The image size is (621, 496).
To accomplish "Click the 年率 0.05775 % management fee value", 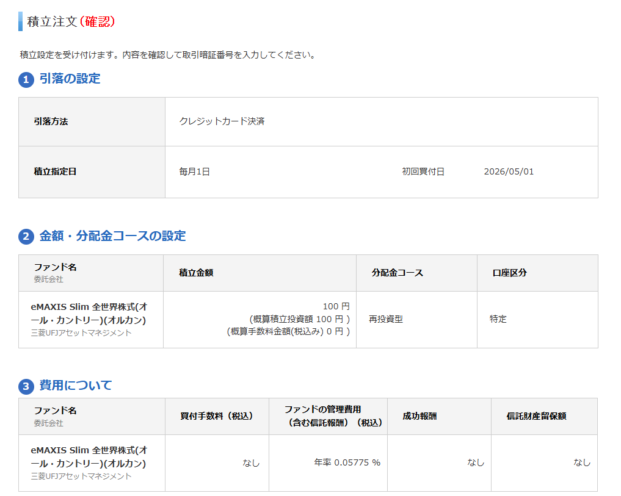I will (347, 463).
